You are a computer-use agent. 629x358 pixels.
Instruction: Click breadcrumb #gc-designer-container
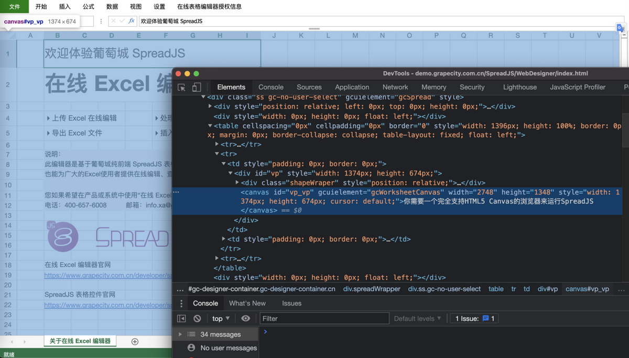[262, 289]
